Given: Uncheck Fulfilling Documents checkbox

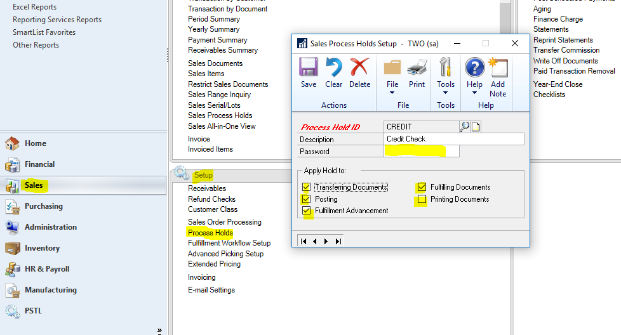Looking at the screenshot, I should [x=422, y=187].
